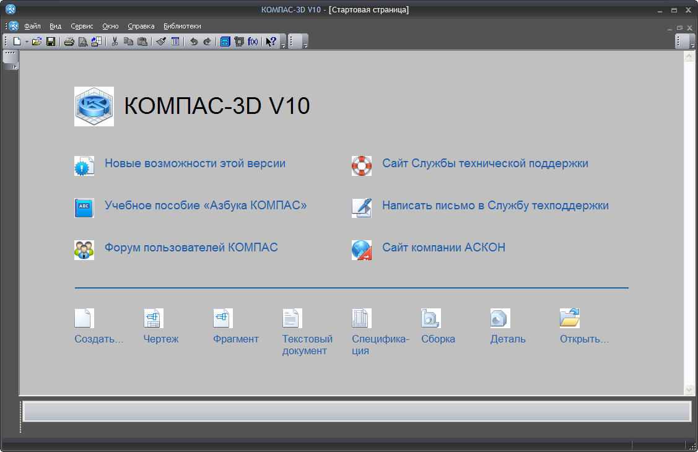
Task: Open Сайт Службы технической поддержки link
Action: point(485,163)
